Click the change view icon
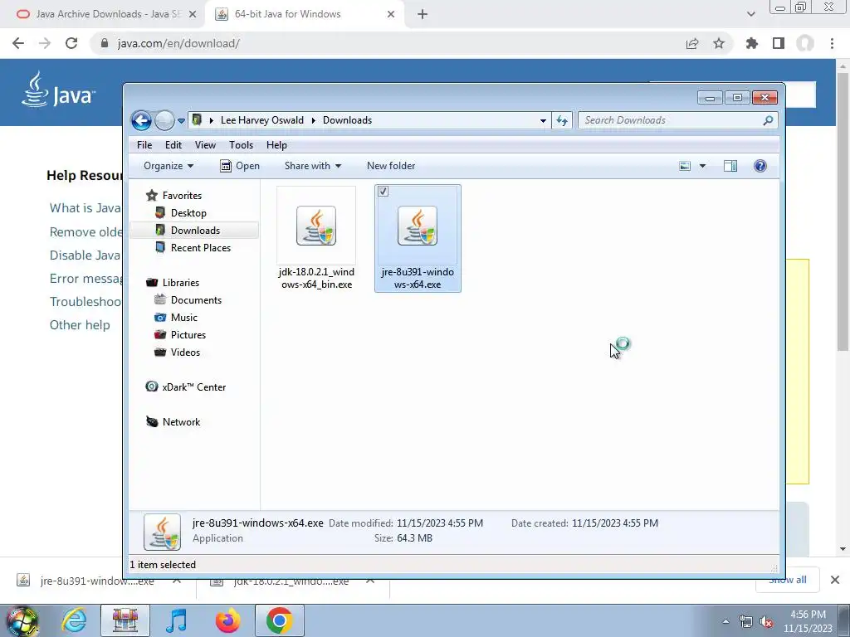This screenshot has height=637, width=850. (685, 166)
